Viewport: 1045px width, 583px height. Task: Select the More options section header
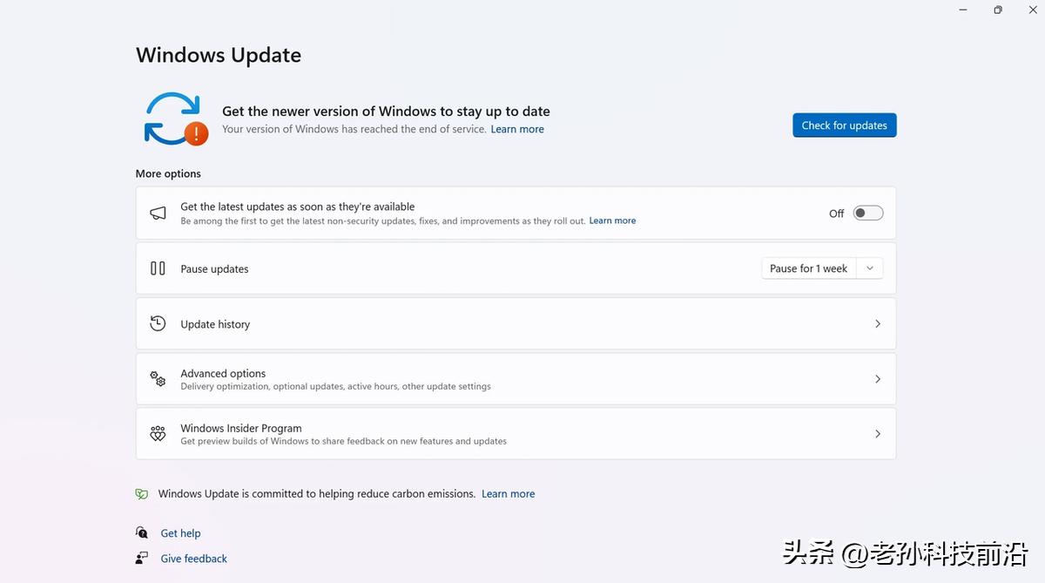coord(168,173)
